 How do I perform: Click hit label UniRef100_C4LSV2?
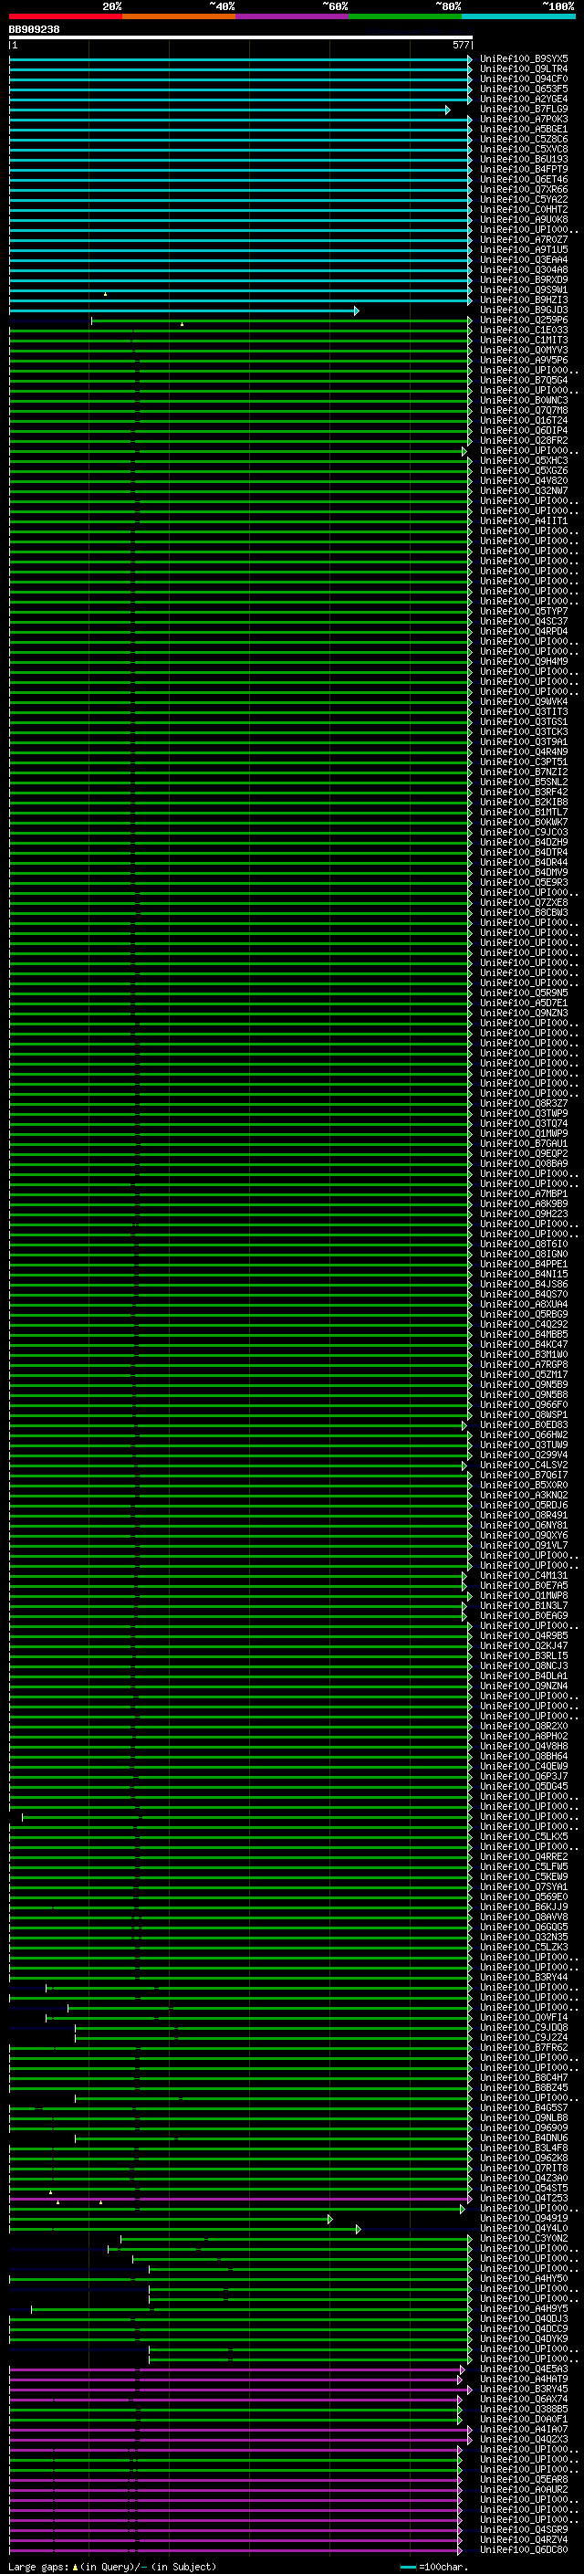pyautogui.click(x=524, y=1465)
